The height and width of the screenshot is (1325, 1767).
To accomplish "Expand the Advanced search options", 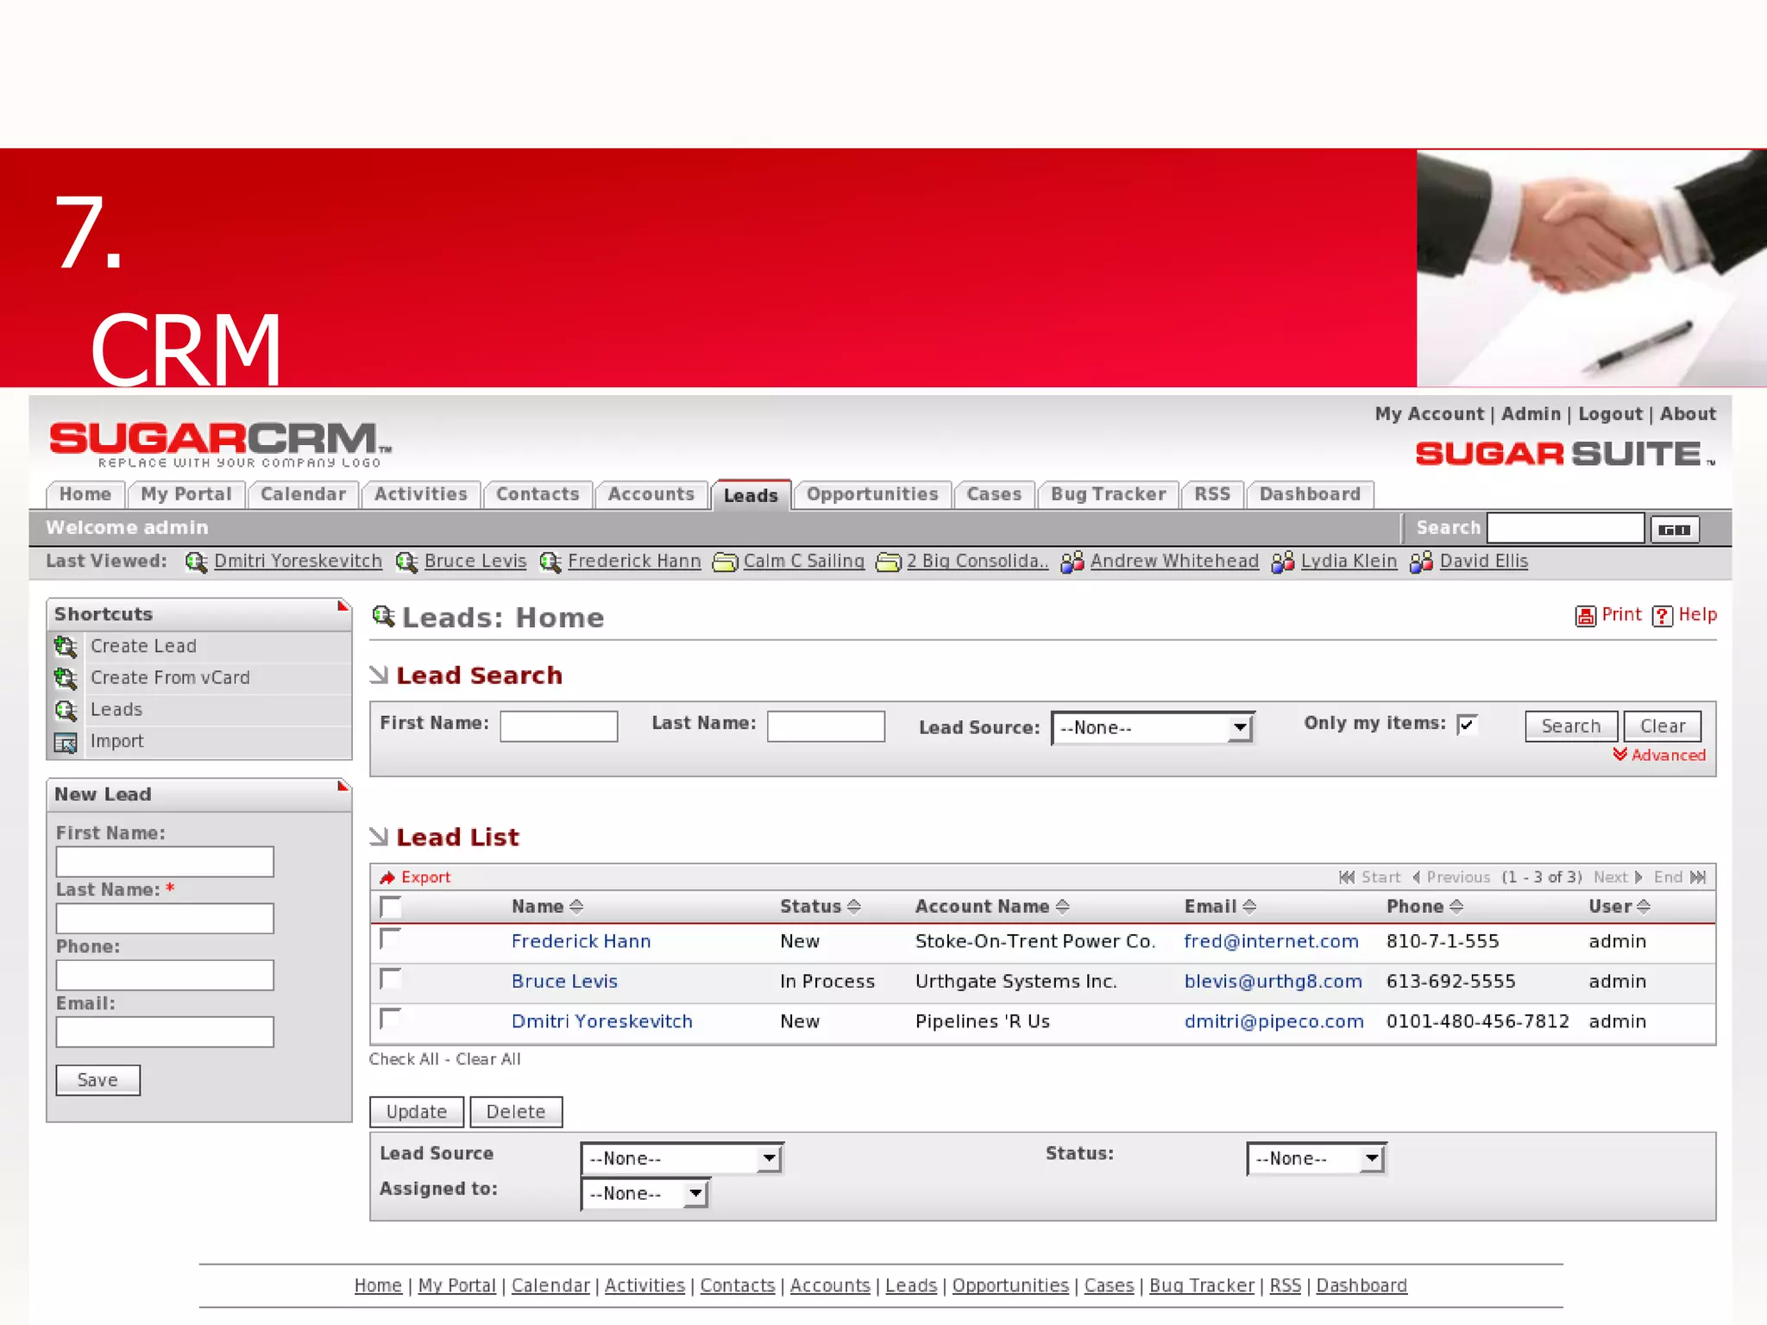I will pyautogui.click(x=1659, y=756).
